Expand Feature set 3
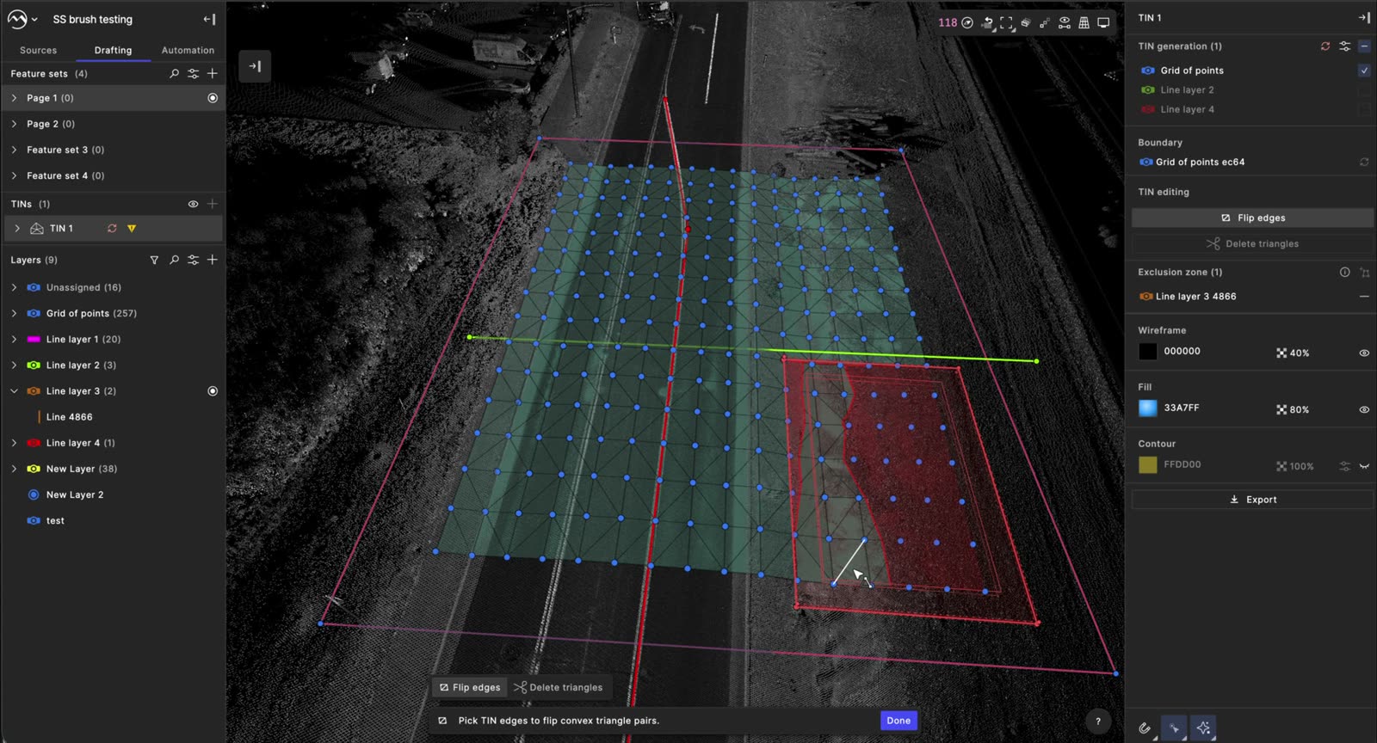Image resolution: width=1377 pixels, height=743 pixels. click(x=14, y=150)
